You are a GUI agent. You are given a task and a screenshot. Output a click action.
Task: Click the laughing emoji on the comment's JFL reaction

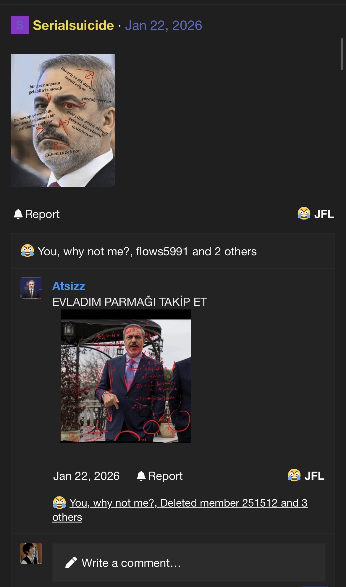(x=294, y=475)
